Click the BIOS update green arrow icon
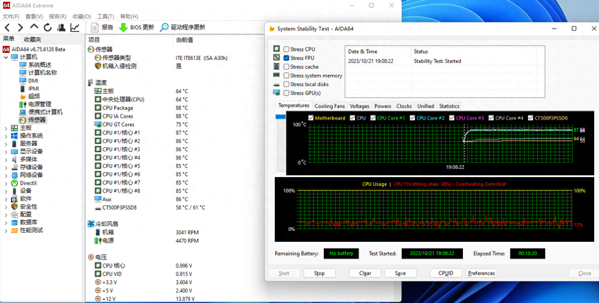599x303 pixels. point(123,28)
